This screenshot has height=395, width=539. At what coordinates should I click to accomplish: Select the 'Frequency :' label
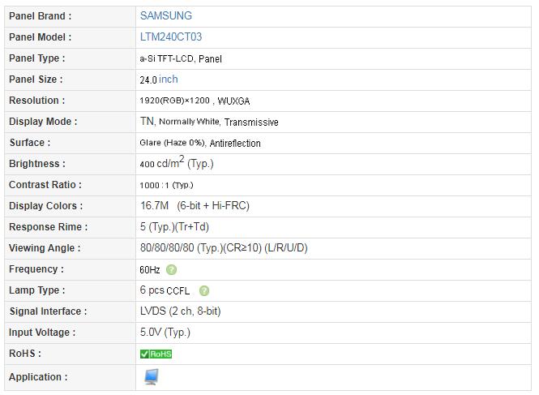36,269
